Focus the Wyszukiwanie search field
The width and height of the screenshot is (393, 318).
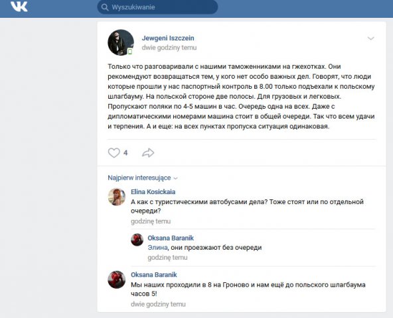[157, 7]
